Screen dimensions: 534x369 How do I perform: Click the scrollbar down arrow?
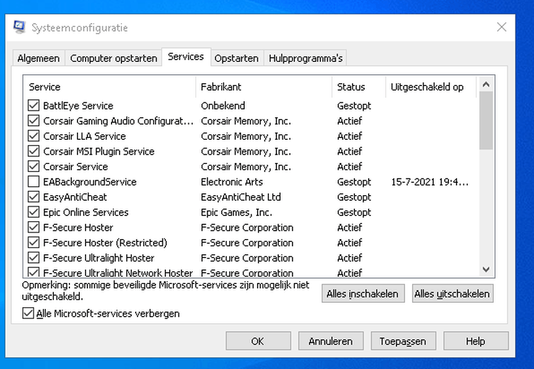pos(486,269)
